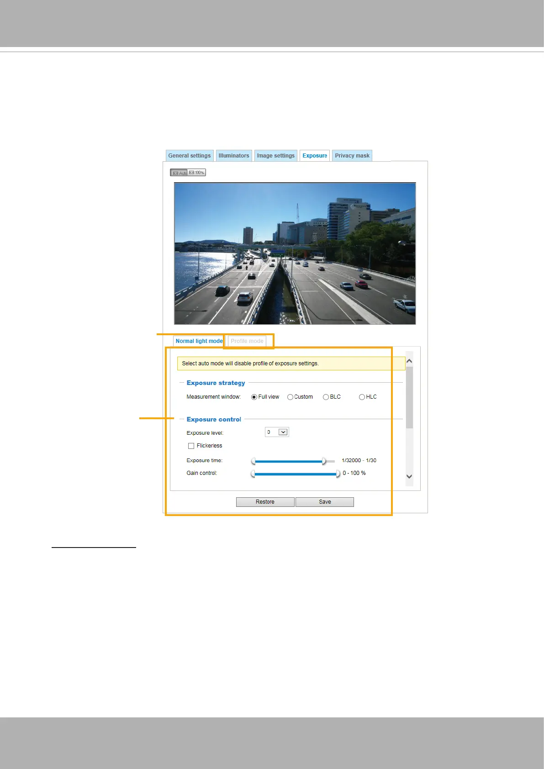Image resolution: width=544 pixels, height=769 pixels.
Task: Enable the Flickerless checkbox
Action: (x=191, y=446)
